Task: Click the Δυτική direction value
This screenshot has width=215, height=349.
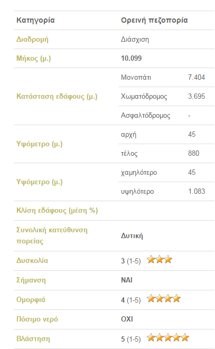Action: point(132,235)
